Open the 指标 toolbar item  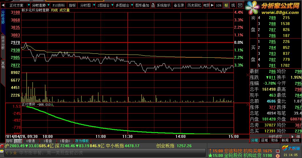pos(72,5)
